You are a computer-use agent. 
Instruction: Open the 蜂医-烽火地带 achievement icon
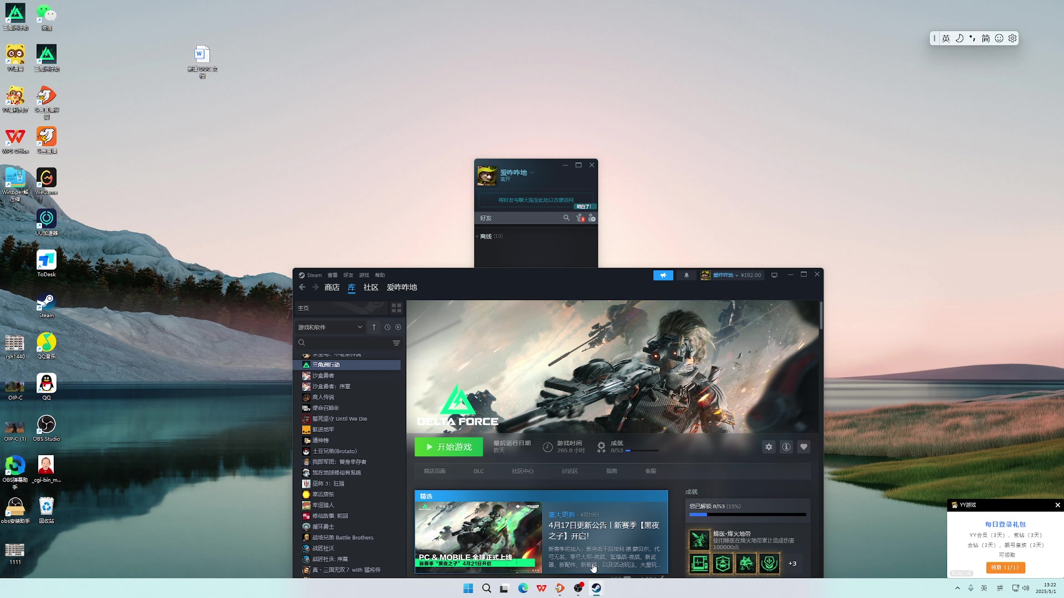699,540
